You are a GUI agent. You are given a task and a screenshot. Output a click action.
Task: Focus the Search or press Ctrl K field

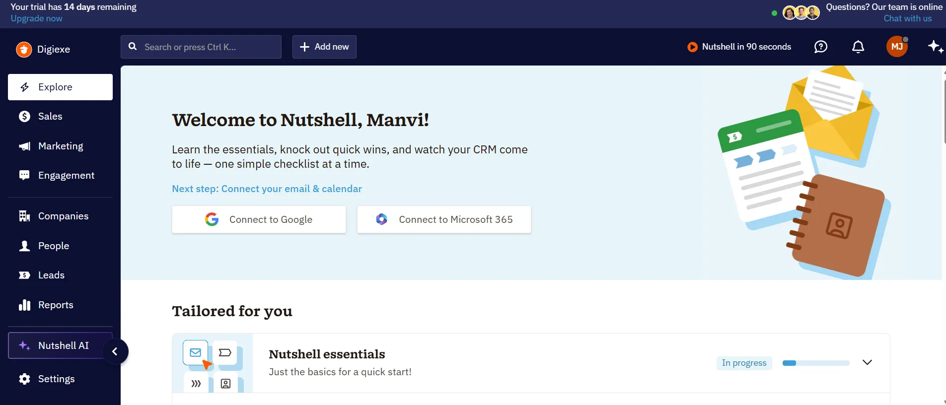coord(201,47)
